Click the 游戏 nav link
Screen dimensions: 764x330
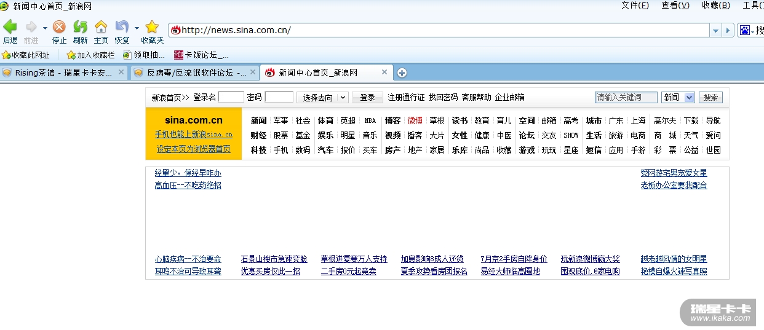click(x=527, y=150)
